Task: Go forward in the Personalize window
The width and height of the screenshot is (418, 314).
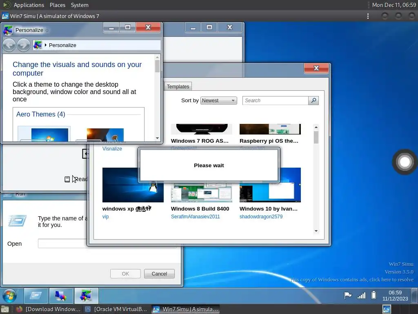Action: coord(23,45)
